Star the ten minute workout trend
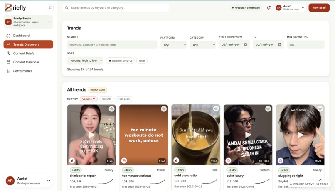This screenshot has width=335, height=191. pyautogui.click(x=164, y=109)
